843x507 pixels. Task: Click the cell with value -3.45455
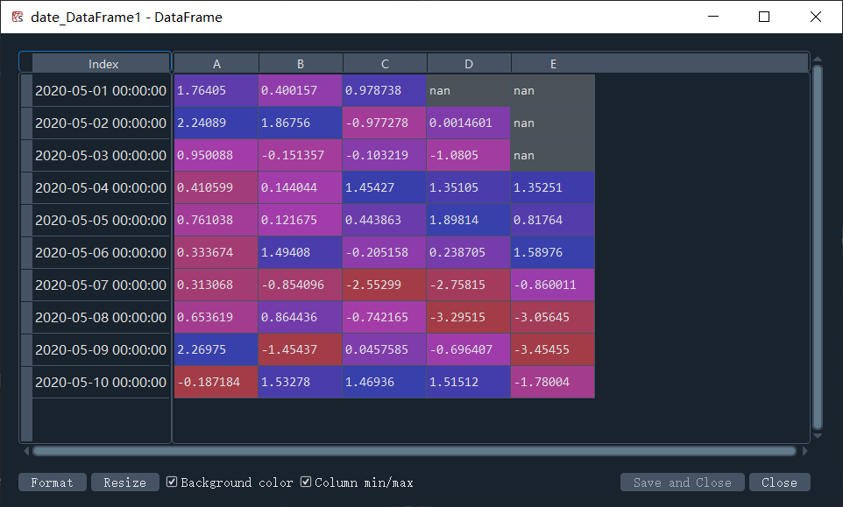pos(553,349)
